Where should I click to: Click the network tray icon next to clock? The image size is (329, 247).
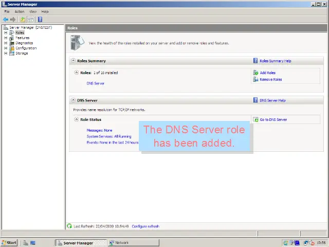point(306,243)
